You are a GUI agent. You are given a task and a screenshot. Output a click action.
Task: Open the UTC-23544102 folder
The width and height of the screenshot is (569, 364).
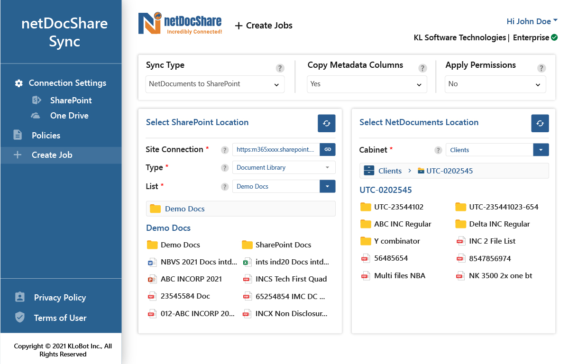click(x=392, y=207)
